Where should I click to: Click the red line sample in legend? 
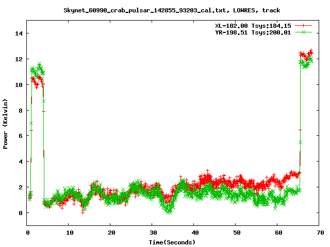(304, 25)
